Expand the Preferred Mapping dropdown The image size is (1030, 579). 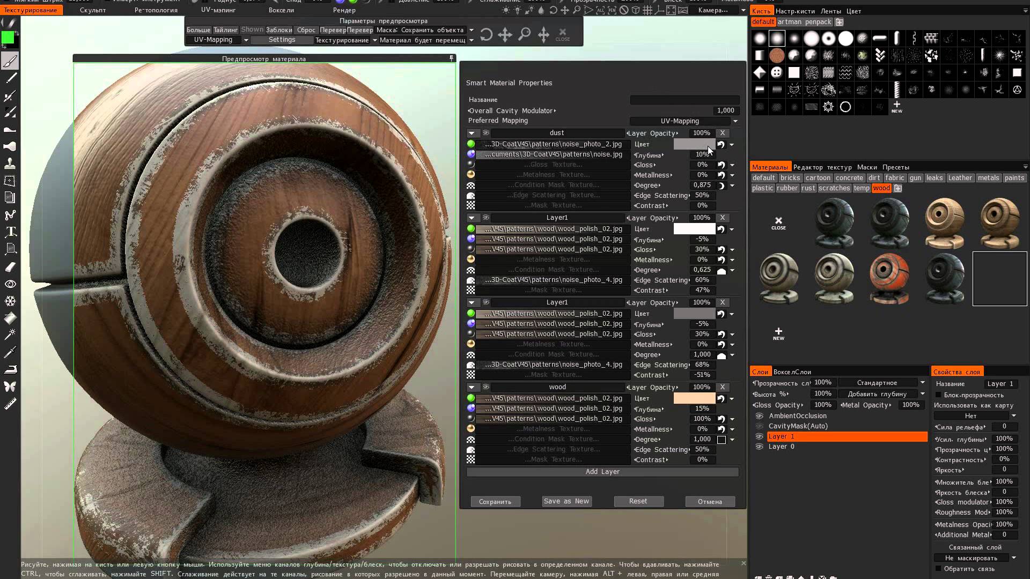(734, 120)
